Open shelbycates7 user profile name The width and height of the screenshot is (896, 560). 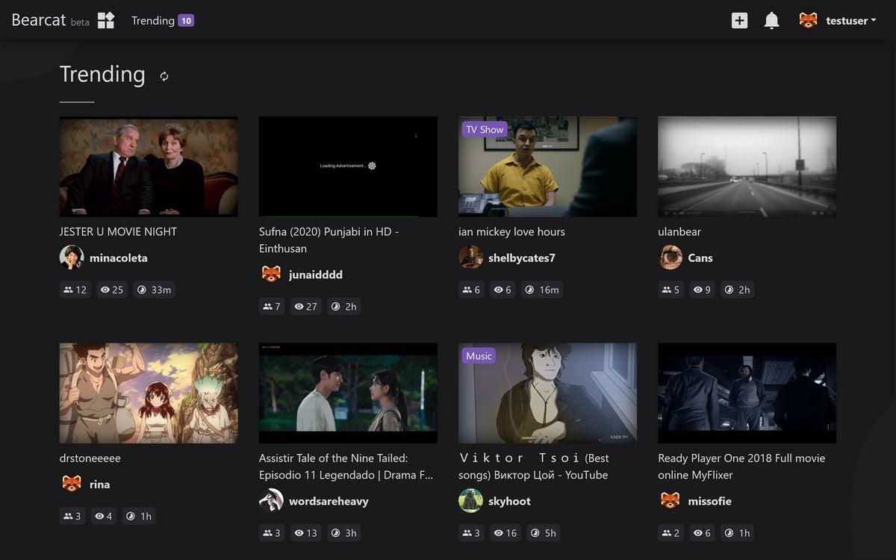tap(522, 258)
